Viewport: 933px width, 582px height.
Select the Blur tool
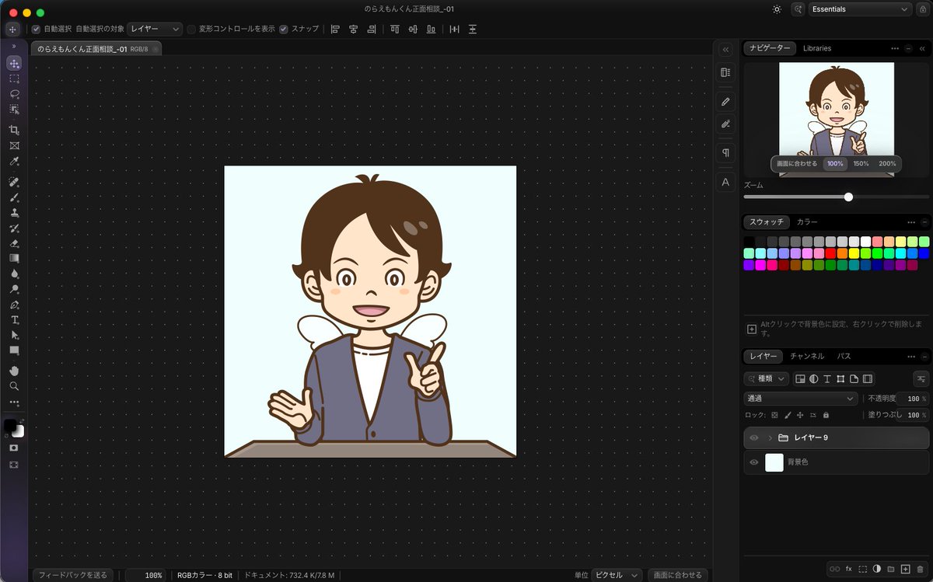click(14, 274)
